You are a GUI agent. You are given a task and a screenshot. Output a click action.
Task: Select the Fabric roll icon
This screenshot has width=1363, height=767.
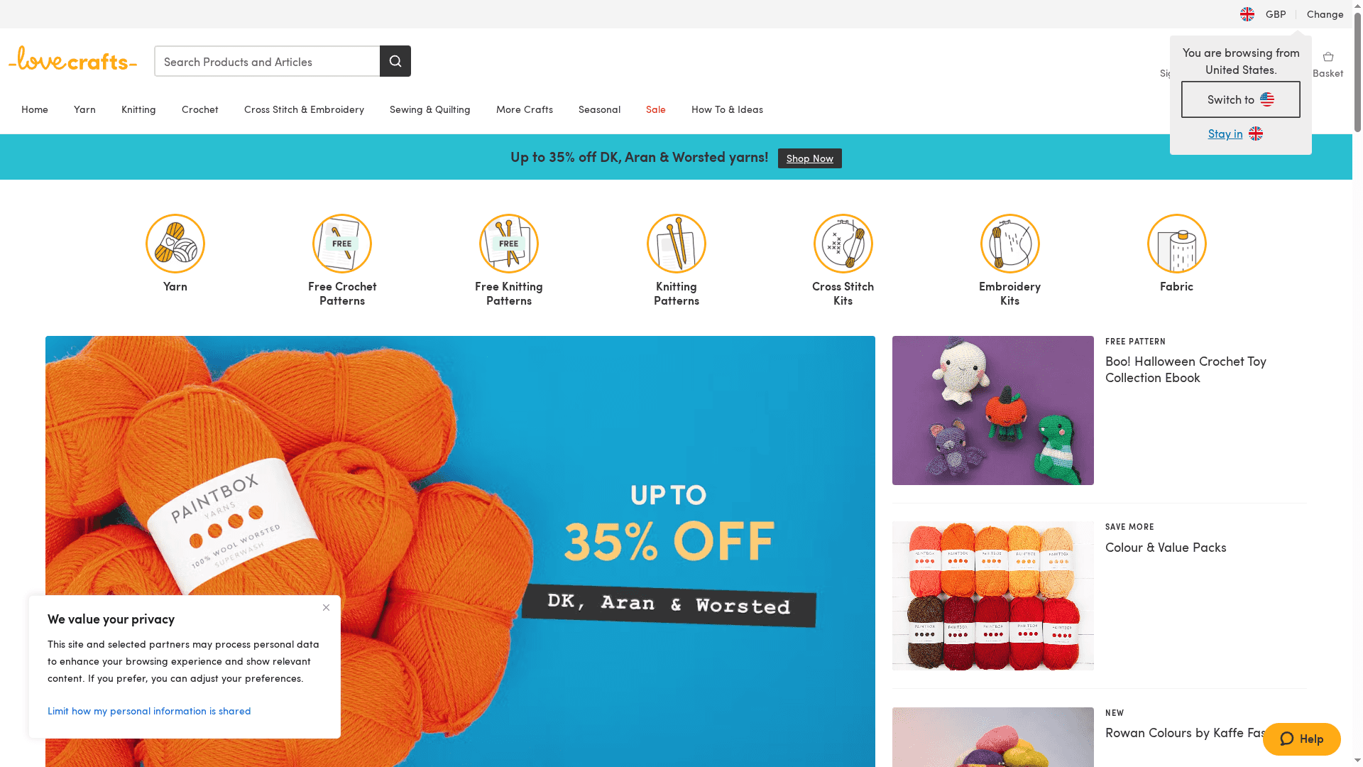pyautogui.click(x=1177, y=244)
